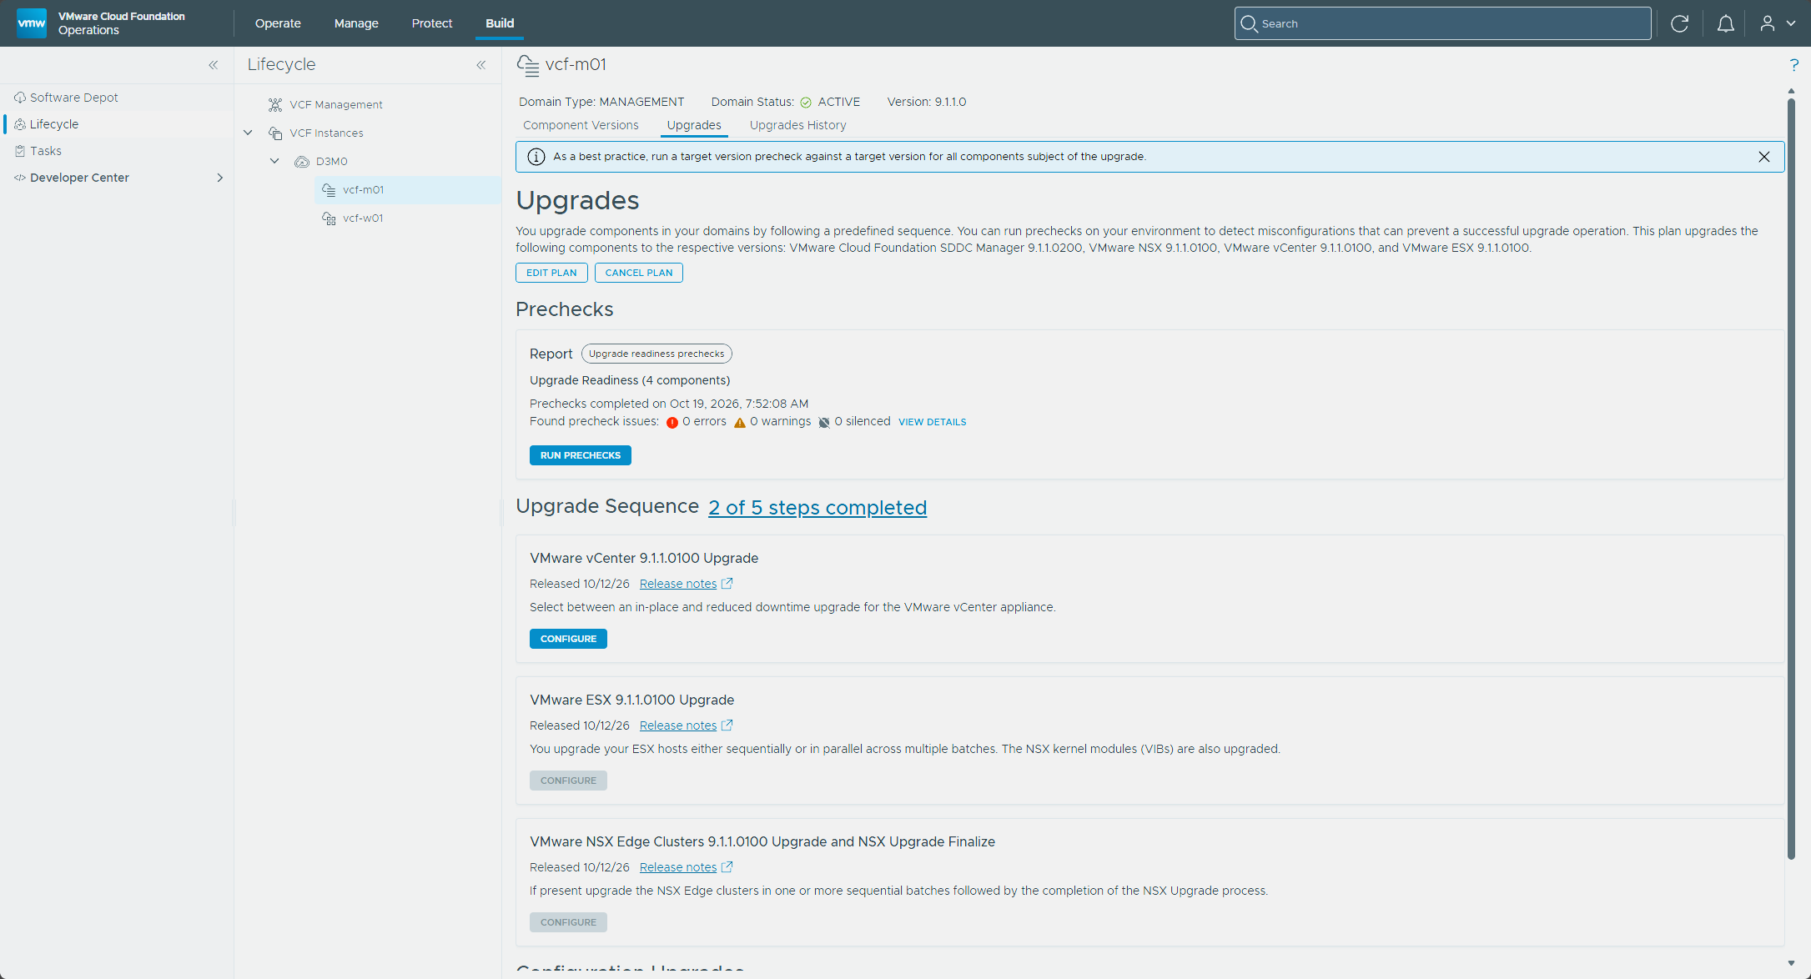Image resolution: width=1811 pixels, height=979 pixels.
Task: Click the VCF Management tree icon
Action: 275,104
